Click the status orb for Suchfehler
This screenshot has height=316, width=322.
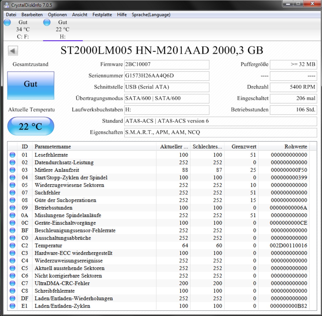[x=12, y=193]
